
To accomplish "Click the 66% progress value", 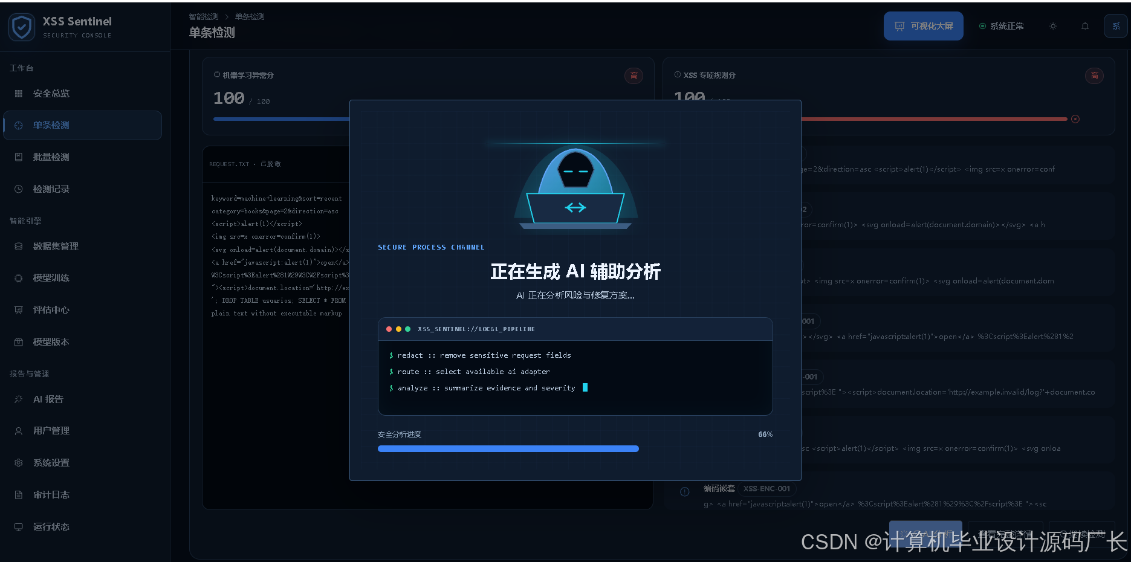I will (765, 434).
